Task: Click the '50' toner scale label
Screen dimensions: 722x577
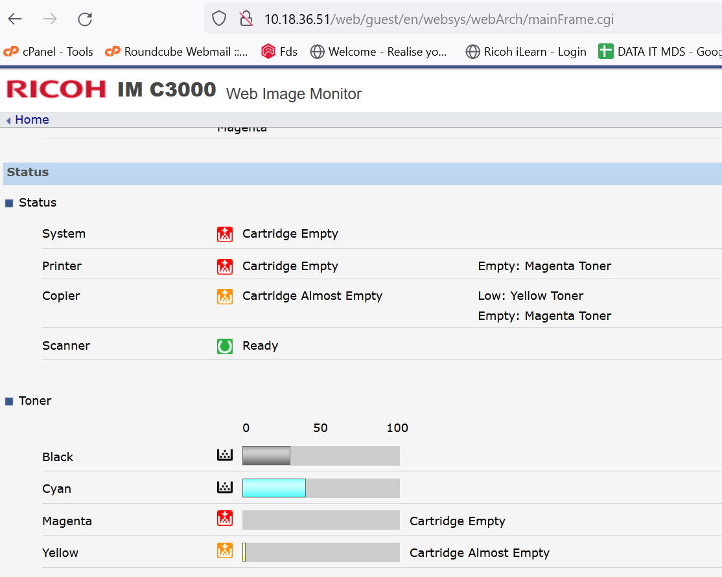Action: (320, 428)
